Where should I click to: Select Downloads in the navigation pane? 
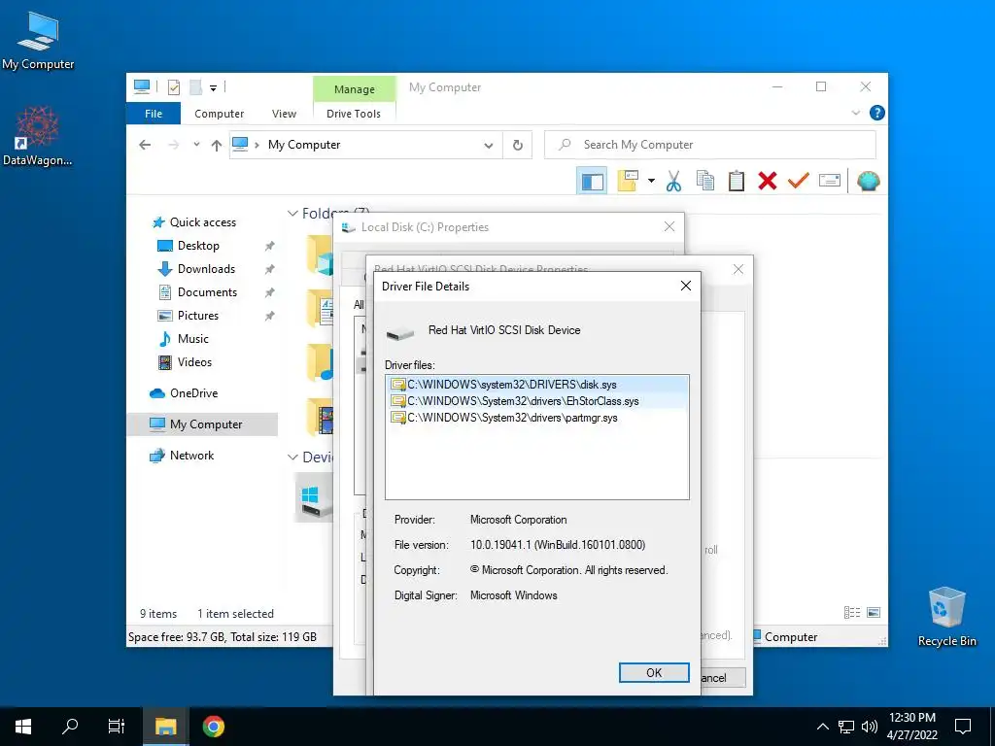click(206, 269)
